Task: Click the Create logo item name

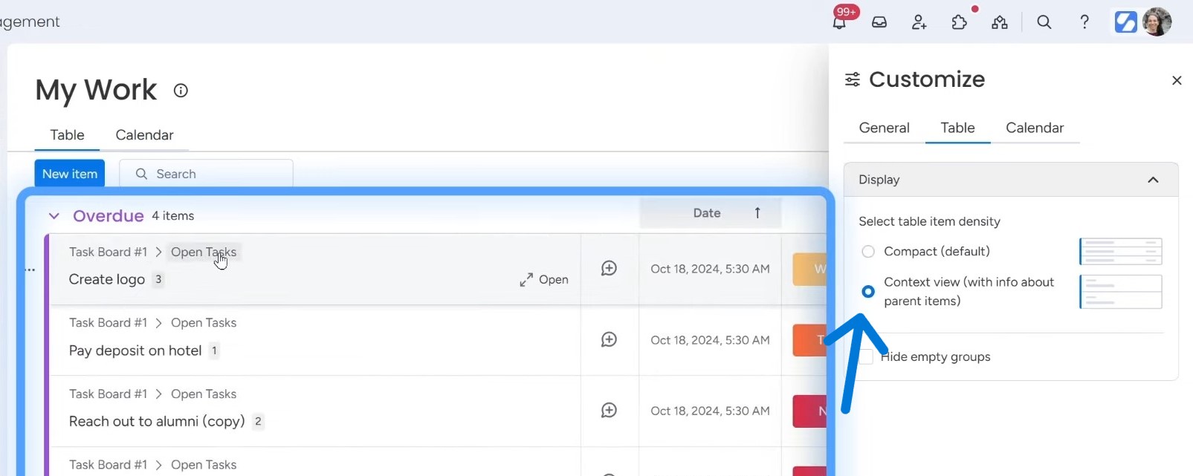Action: (107, 279)
